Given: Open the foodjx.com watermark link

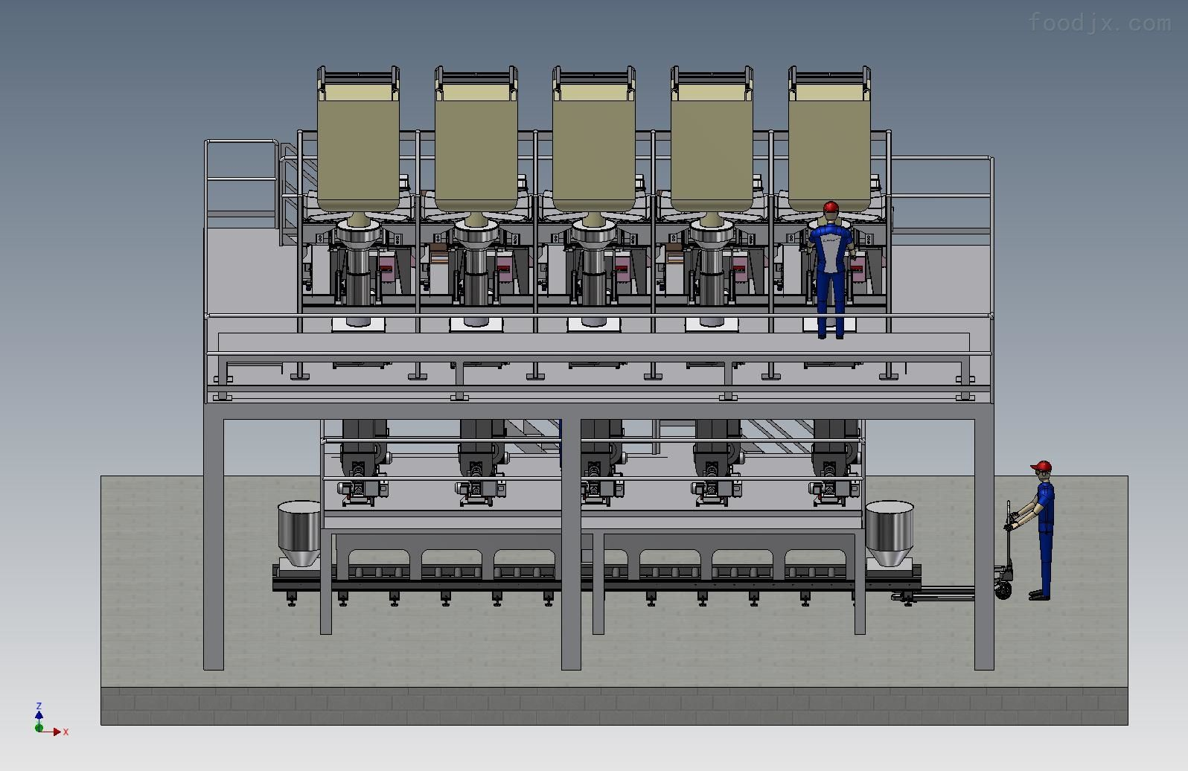Looking at the screenshot, I should [1099, 23].
